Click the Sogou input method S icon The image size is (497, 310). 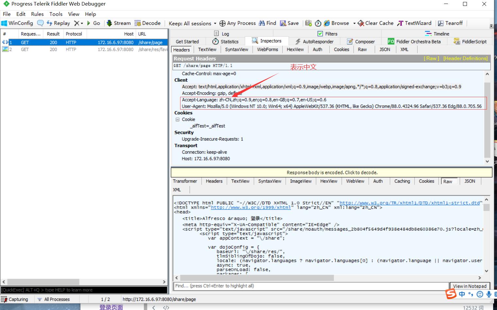[451, 294]
